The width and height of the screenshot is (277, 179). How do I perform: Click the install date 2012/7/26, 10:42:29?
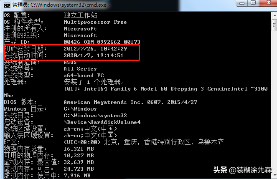[x=95, y=49]
